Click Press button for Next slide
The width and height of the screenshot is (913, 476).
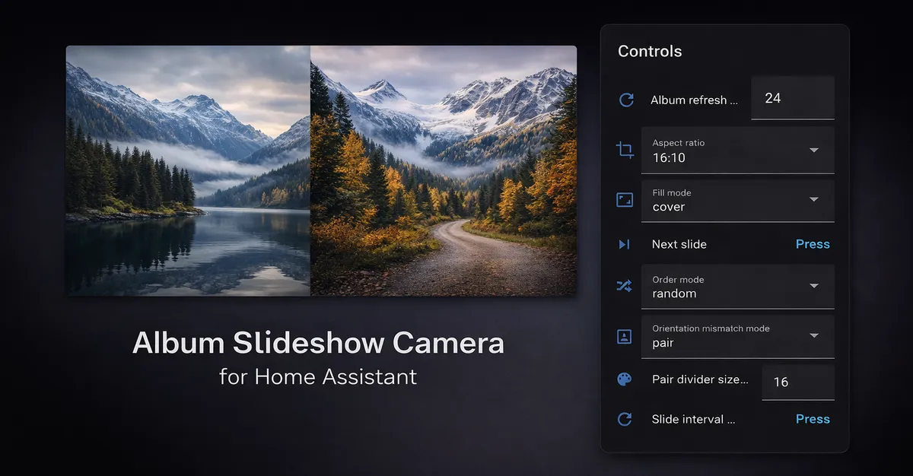tap(813, 244)
